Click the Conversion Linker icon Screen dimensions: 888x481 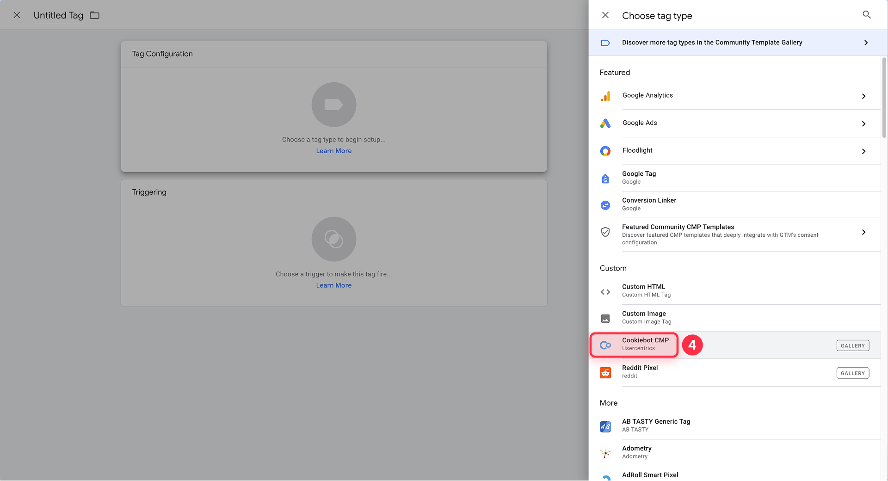pyautogui.click(x=605, y=205)
